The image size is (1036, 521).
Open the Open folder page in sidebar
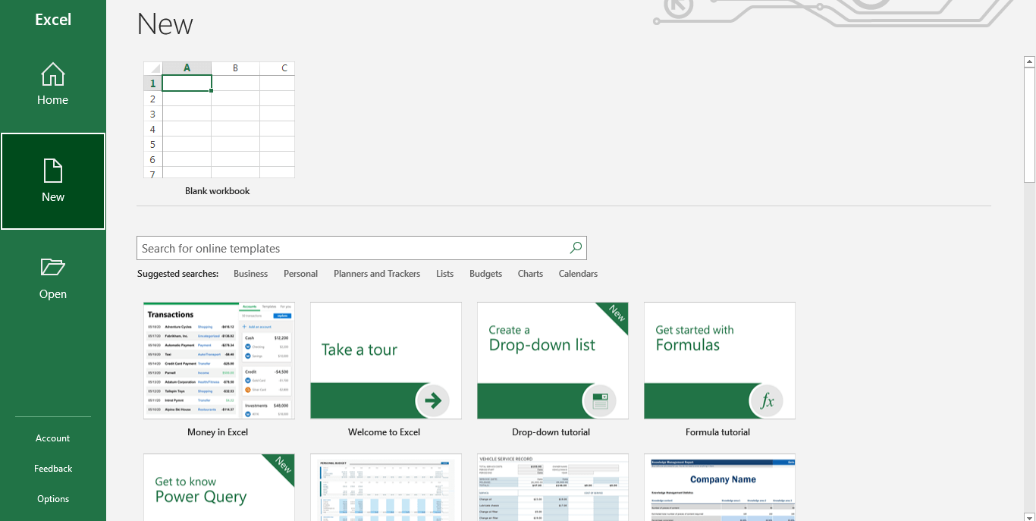(x=53, y=278)
